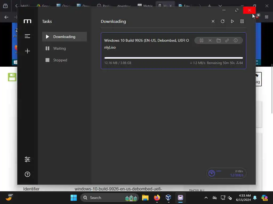Open File Explorer from taskbar
Screen dimensions: 273x204
pos(145,198)
